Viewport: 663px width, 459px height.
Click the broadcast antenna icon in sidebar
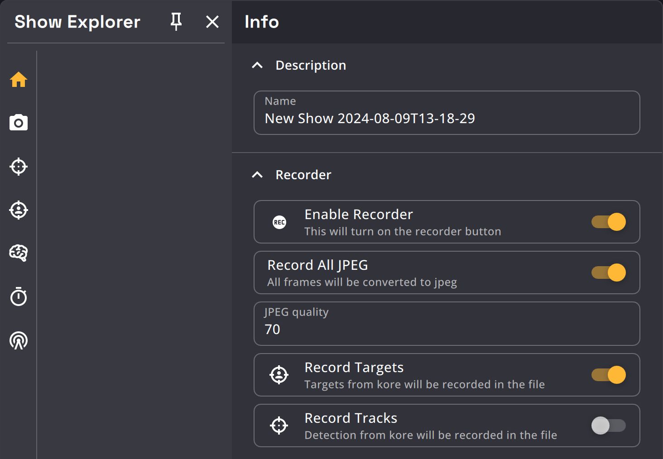19,340
